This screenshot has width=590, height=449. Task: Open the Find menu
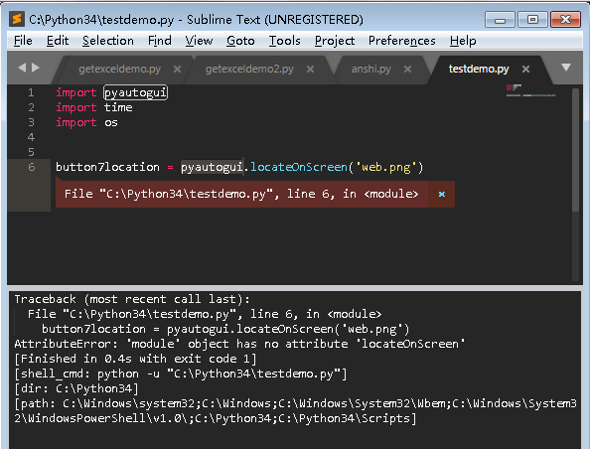160,41
